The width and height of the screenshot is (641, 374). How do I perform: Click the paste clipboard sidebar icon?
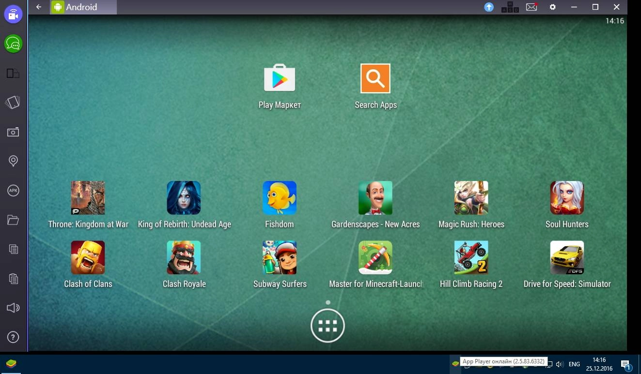pos(13,279)
